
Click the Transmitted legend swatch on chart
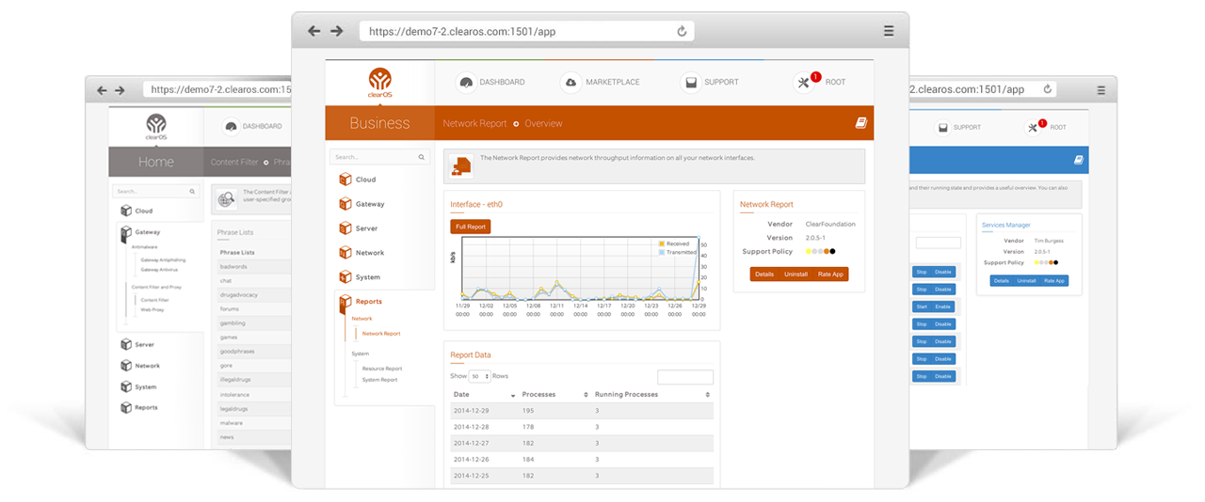click(x=662, y=252)
